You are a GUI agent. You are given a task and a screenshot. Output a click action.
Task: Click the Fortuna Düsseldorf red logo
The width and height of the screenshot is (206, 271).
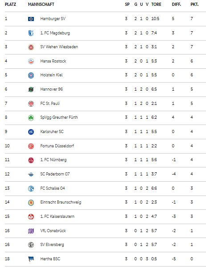tap(31, 146)
